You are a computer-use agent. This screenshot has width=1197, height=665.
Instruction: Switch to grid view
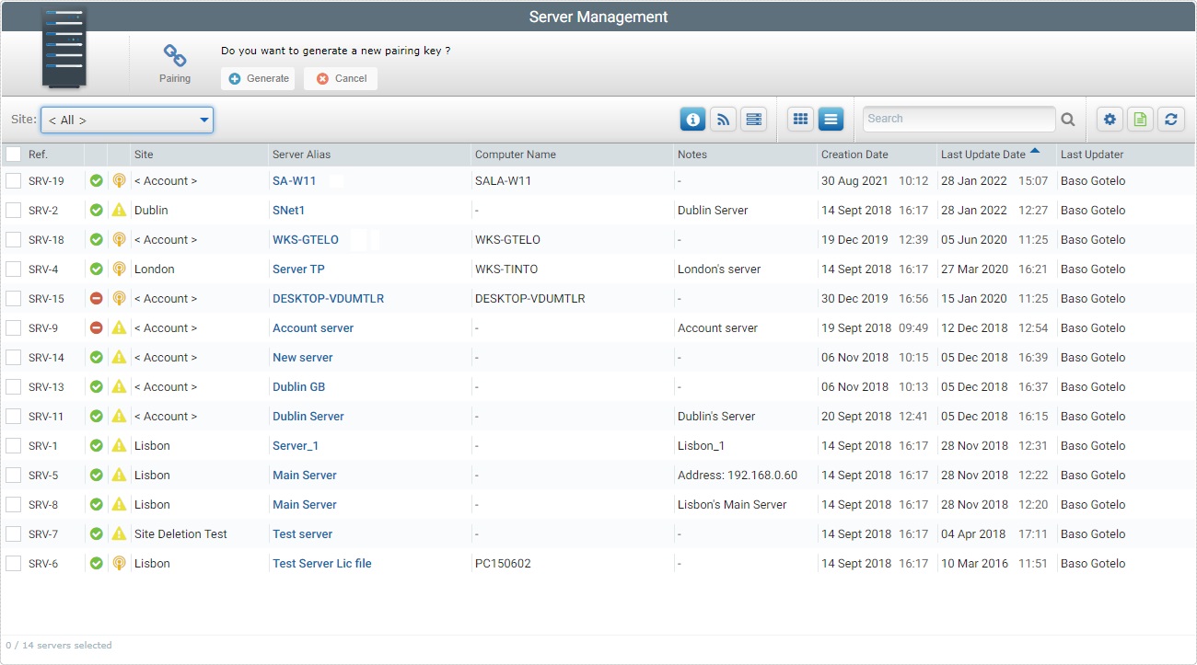(x=800, y=119)
